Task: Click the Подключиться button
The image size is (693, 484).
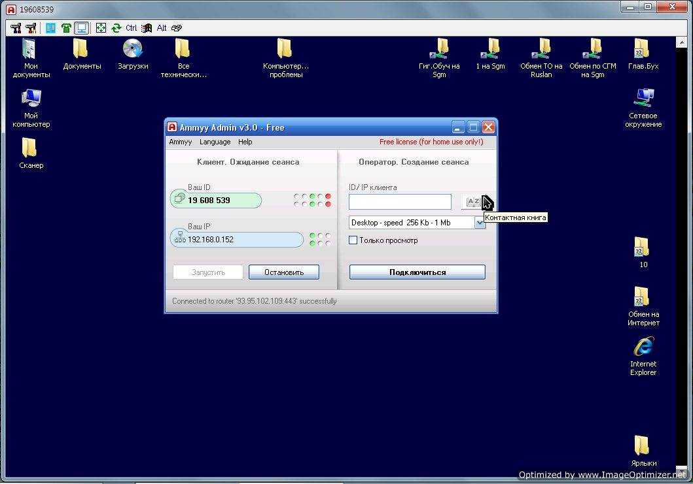Action: click(x=417, y=272)
